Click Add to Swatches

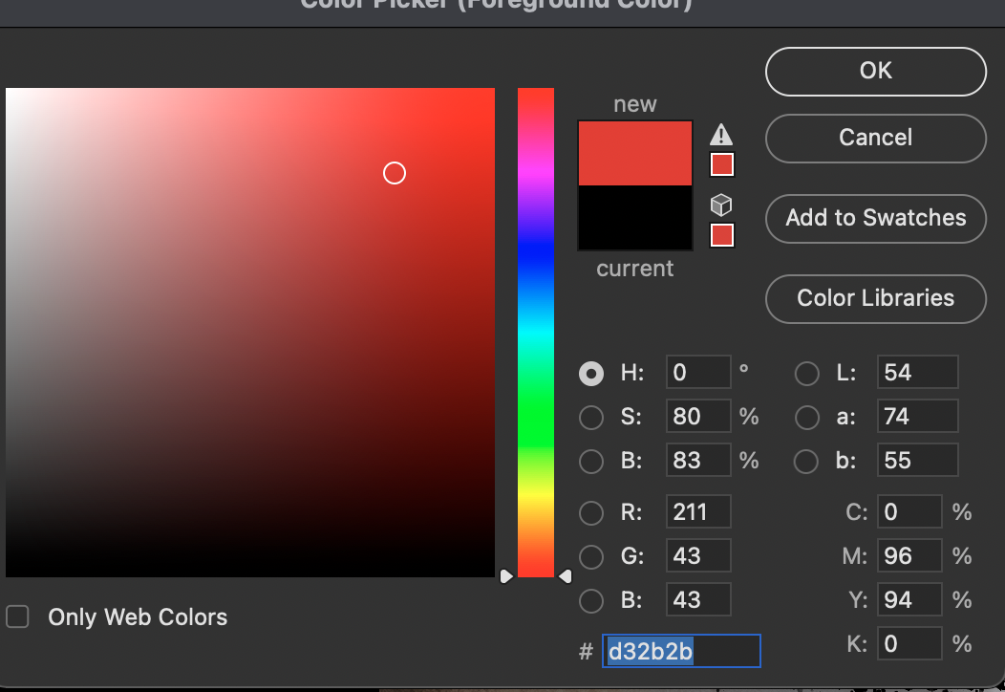point(875,218)
